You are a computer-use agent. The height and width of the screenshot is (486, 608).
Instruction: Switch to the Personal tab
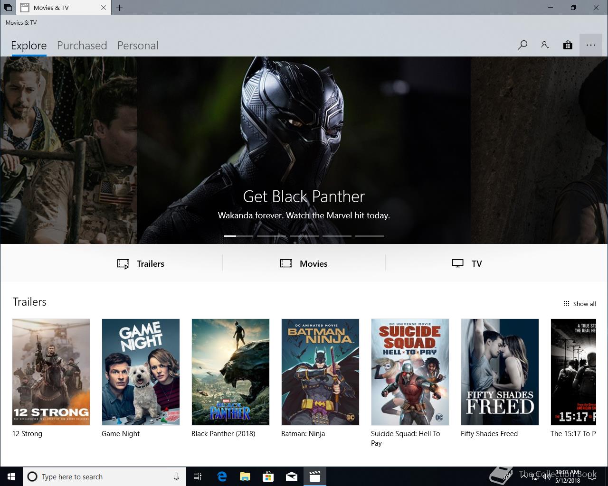(138, 46)
